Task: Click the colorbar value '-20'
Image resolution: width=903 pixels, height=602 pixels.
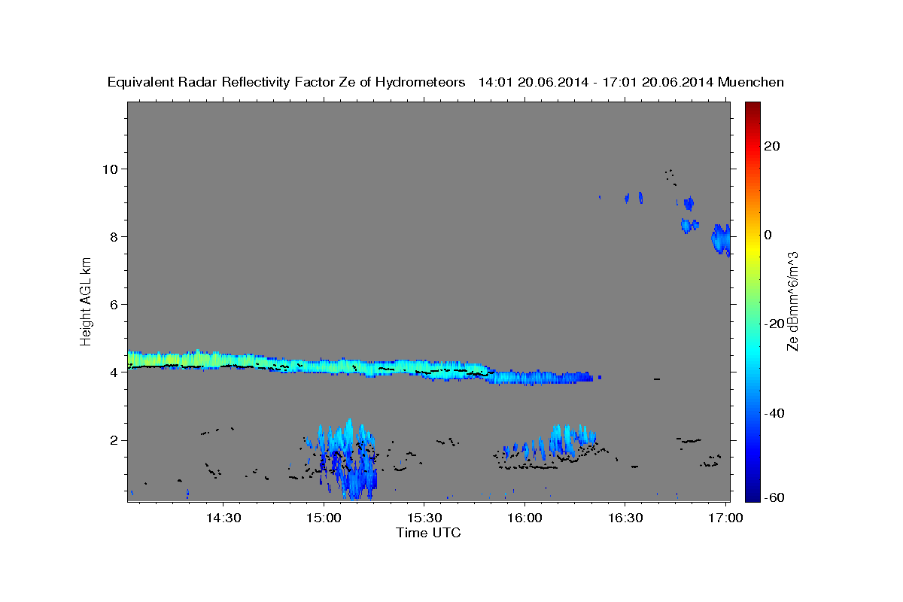Action: [775, 324]
